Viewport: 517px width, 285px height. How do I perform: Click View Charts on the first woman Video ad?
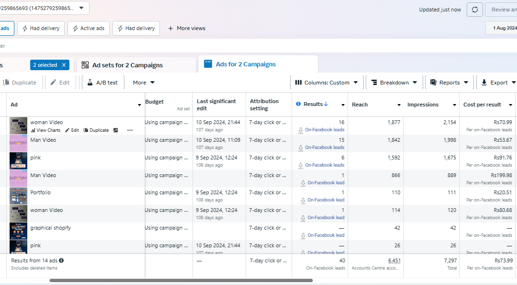point(45,130)
